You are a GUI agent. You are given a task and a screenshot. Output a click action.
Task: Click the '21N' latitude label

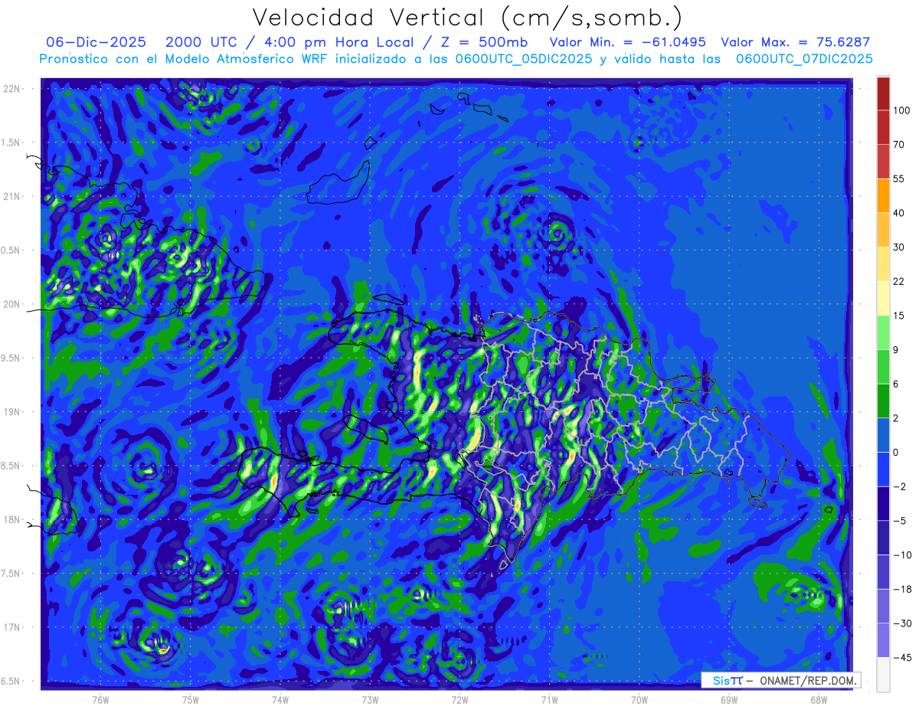[x=12, y=196]
